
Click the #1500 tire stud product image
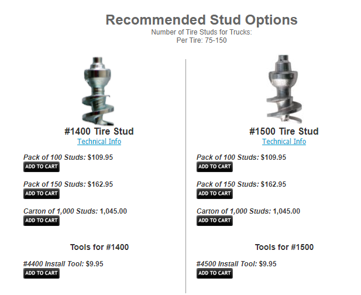tap(284, 89)
